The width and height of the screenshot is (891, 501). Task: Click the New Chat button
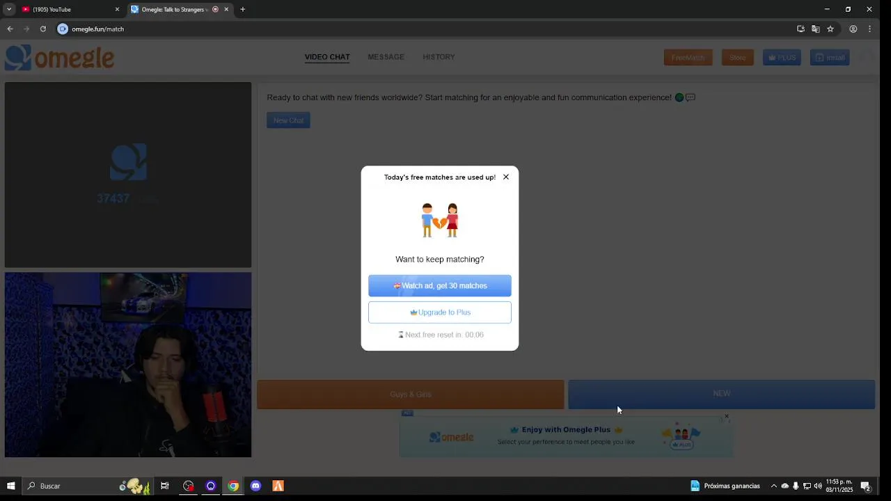click(x=288, y=120)
